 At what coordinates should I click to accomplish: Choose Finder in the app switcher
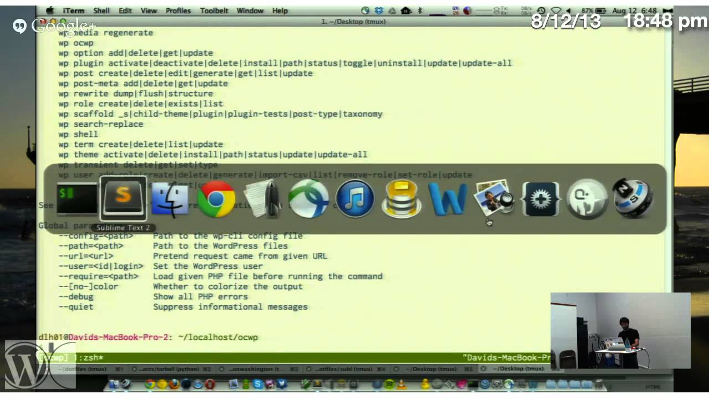point(169,198)
